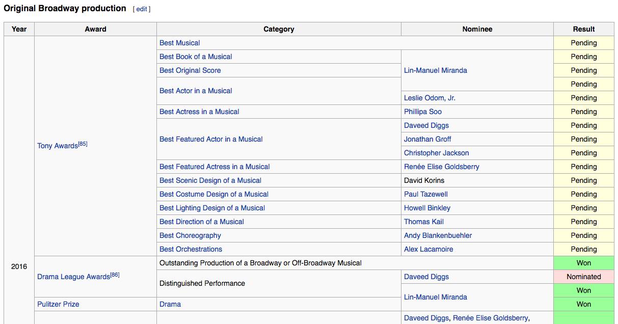The image size is (618, 324).
Task: Open Best Featured Actress in a Musical link
Action: pyautogui.click(x=214, y=167)
